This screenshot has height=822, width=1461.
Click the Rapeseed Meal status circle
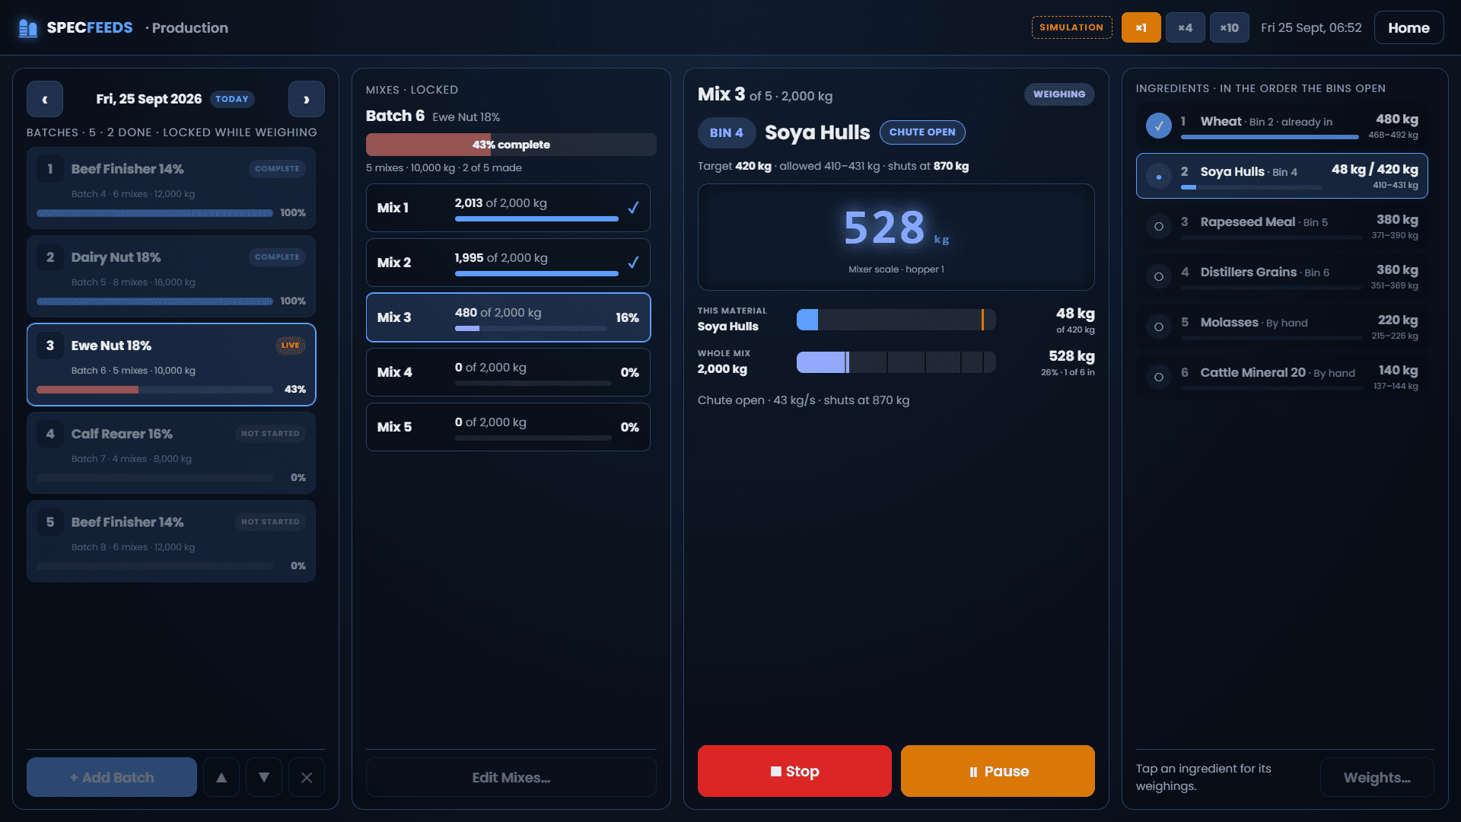pyautogui.click(x=1159, y=226)
